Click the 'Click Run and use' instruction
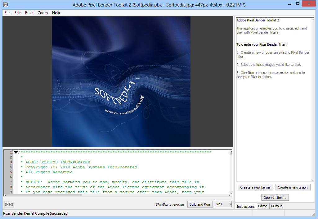Viewport: 318px width, 219px height. [x=271, y=75]
